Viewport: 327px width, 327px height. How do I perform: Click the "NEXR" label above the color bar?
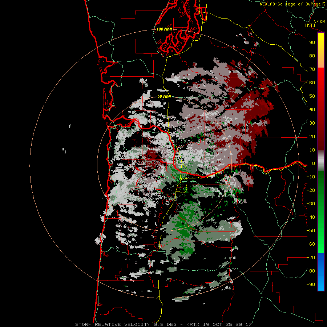(x=319, y=22)
